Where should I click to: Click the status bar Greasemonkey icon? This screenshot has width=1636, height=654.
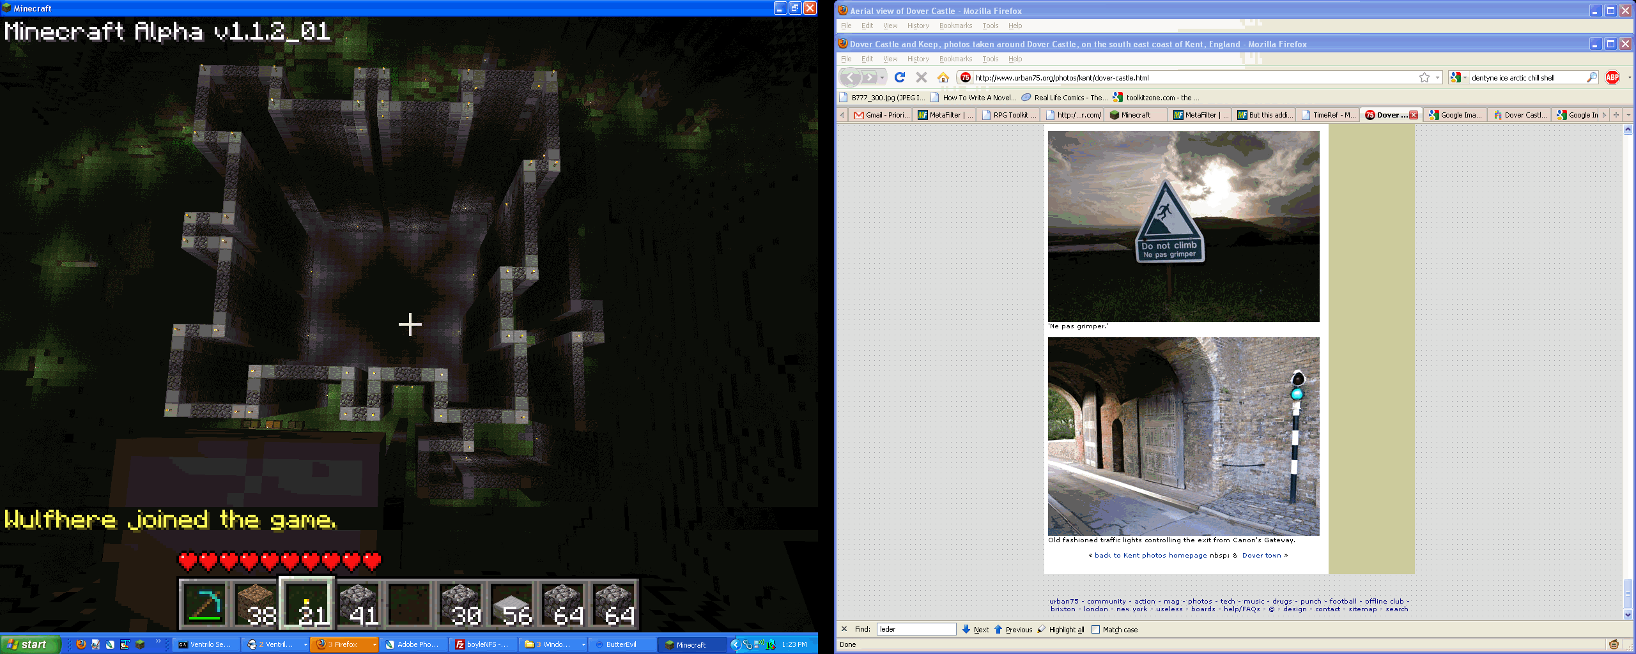[x=1614, y=644]
